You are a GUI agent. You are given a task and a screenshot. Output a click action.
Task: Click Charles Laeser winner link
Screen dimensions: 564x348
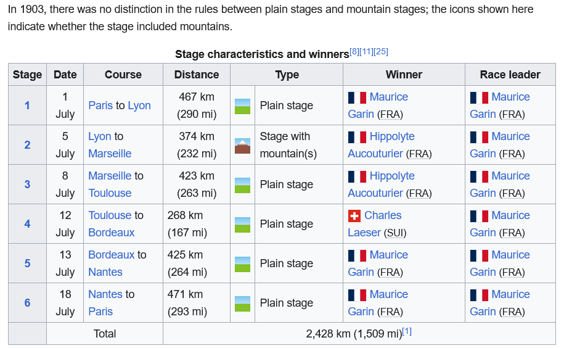383,215
